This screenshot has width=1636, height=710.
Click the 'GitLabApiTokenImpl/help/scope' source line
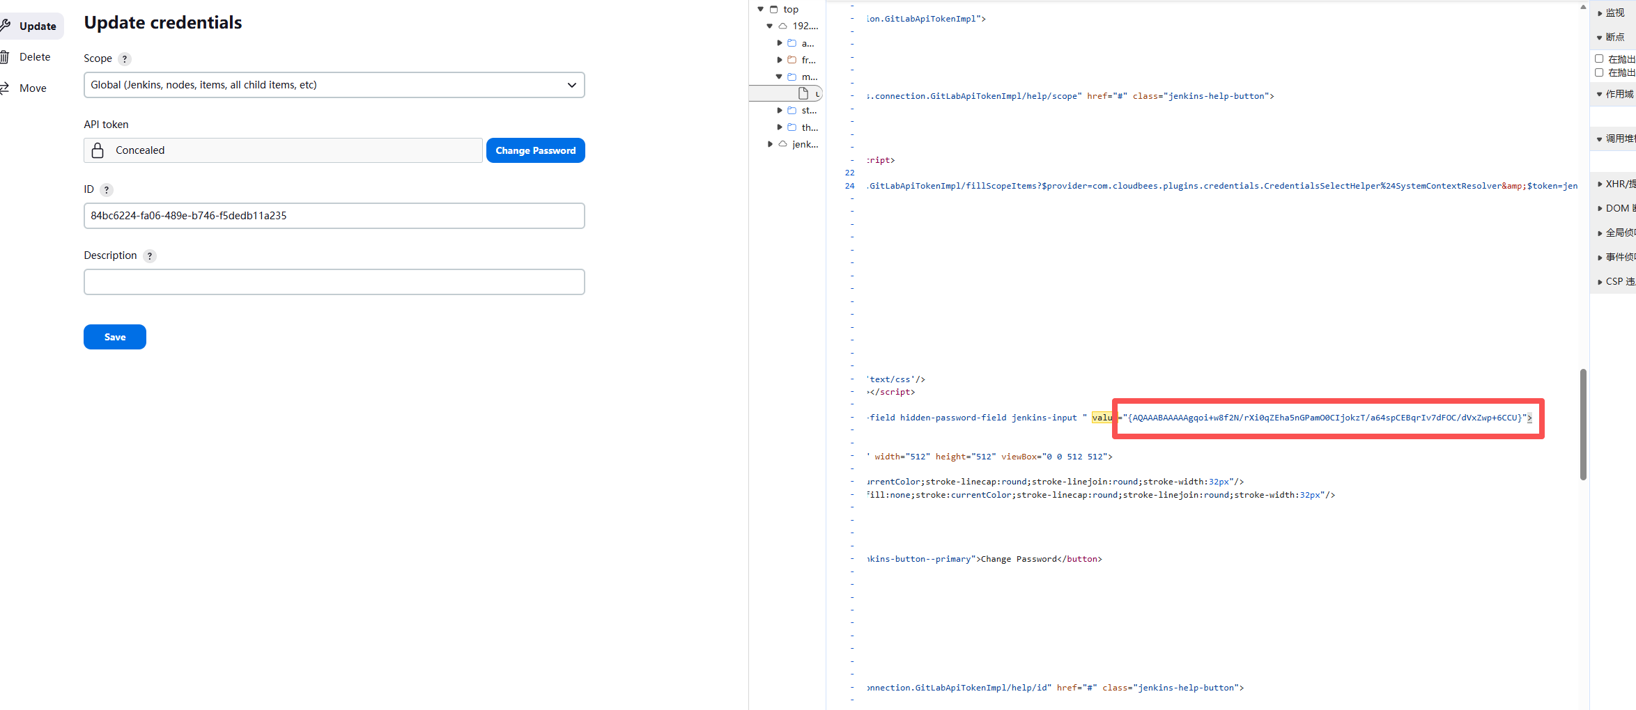tap(1070, 96)
